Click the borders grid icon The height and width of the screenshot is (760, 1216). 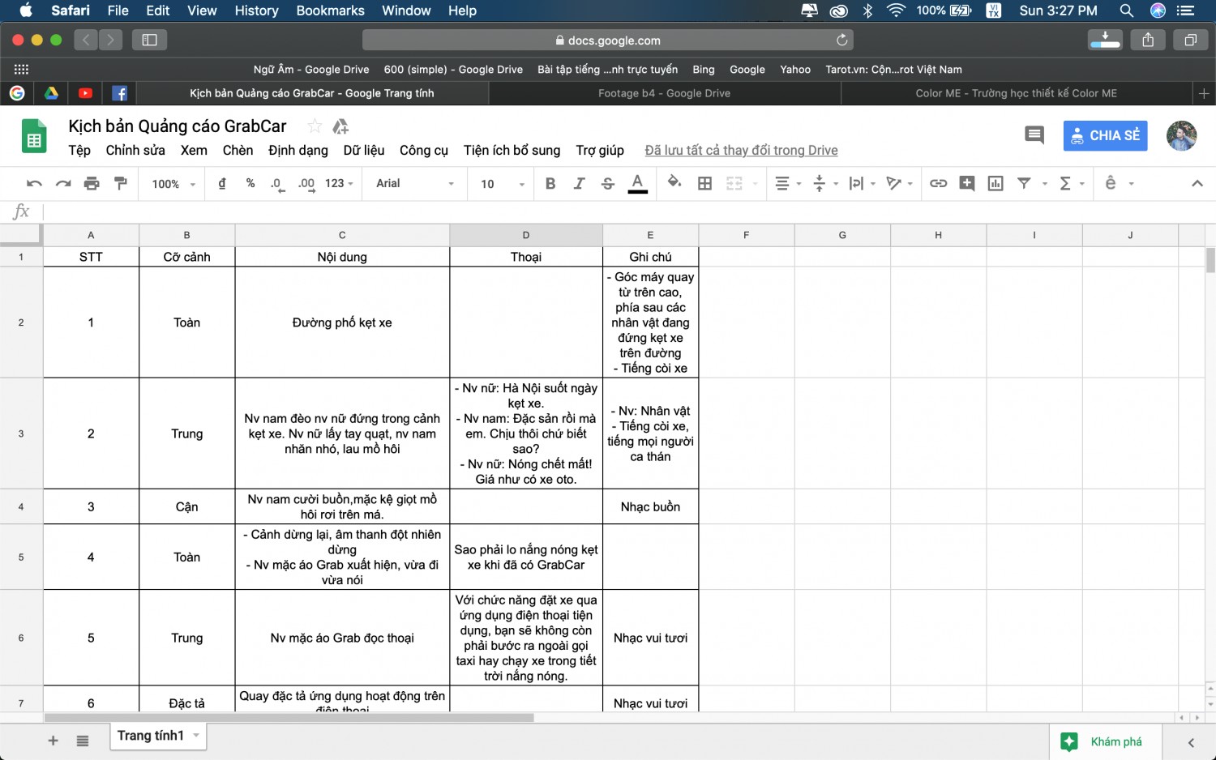coord(704,183)
